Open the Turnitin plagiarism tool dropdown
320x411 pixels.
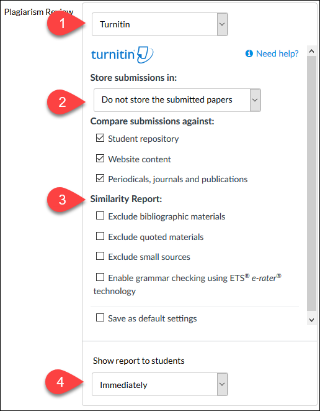pyautogui.click(x=160, y=24)
